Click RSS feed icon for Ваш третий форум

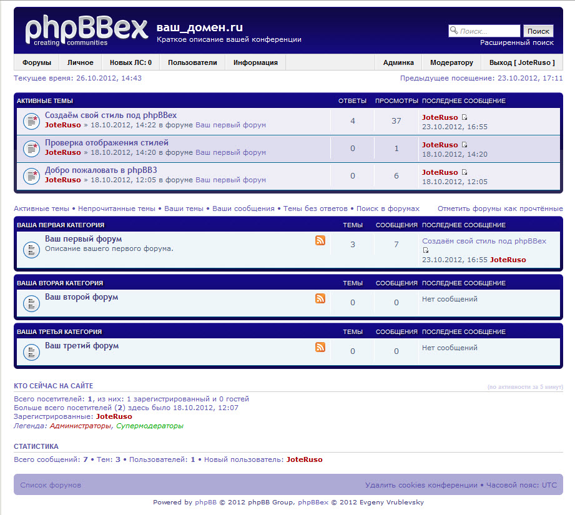320,347
